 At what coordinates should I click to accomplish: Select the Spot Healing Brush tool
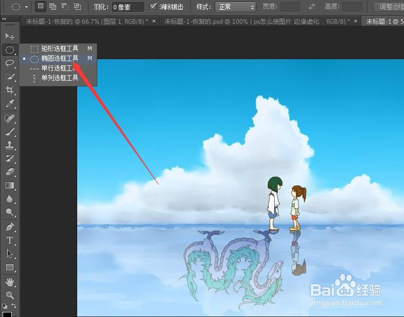[x=10, y=118]
